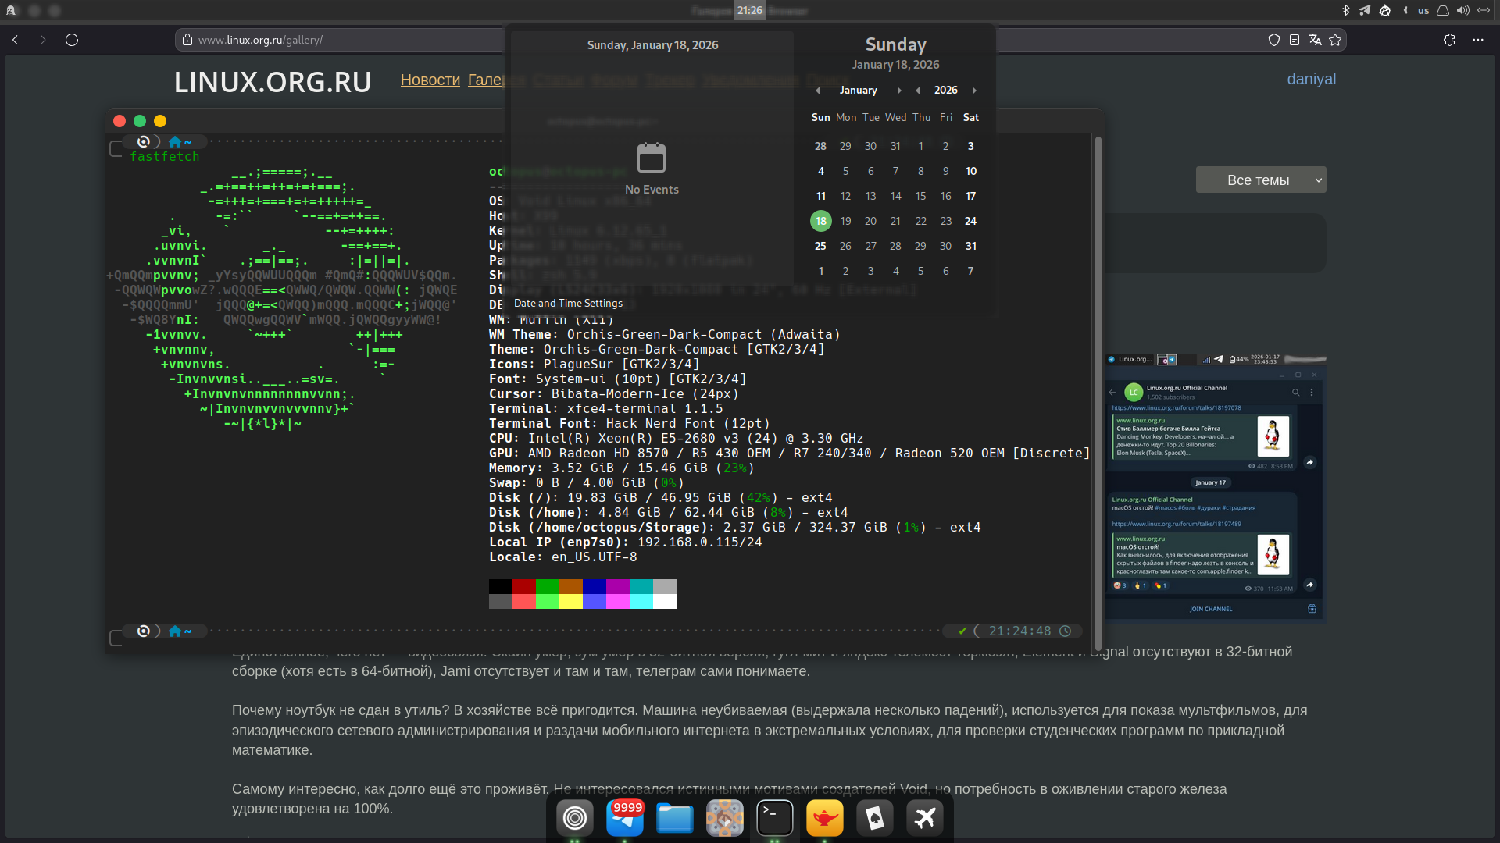
Task: Open the browser three-dots menu
Action: pyautogui.click(x=1477, y=40)
